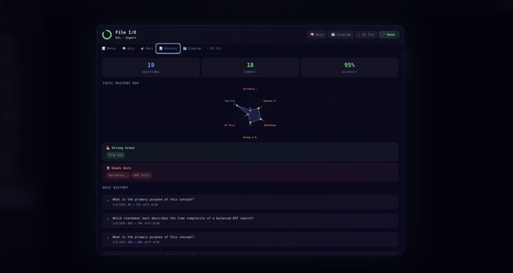Select the Variables chip under Needs Work
513x273 pixels.
pyautogui.click(x=118, y=175)
